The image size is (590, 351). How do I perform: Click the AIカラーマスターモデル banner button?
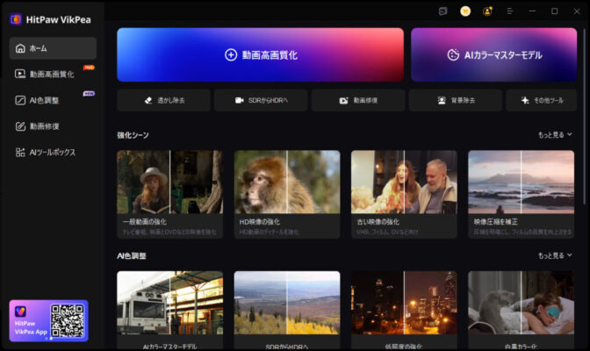[x=493, y=55]
